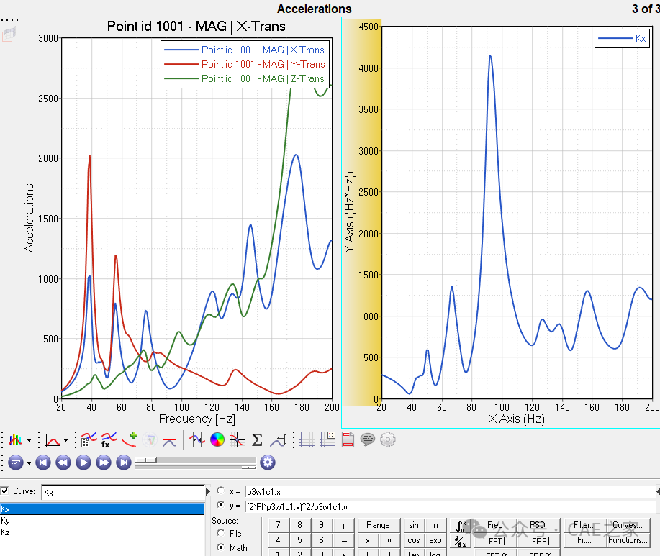This screenshot has width=660, height=556.
Task: Open the Functions... dialog
Action: point(628,540)
